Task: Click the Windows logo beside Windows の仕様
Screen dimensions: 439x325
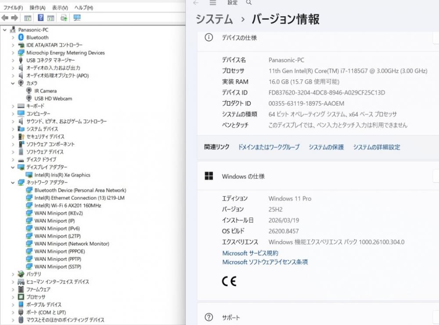Action: point(209,176)
